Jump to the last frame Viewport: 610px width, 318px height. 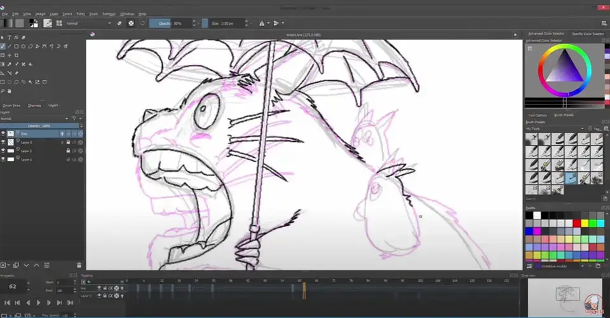click(x=70, y=303)
